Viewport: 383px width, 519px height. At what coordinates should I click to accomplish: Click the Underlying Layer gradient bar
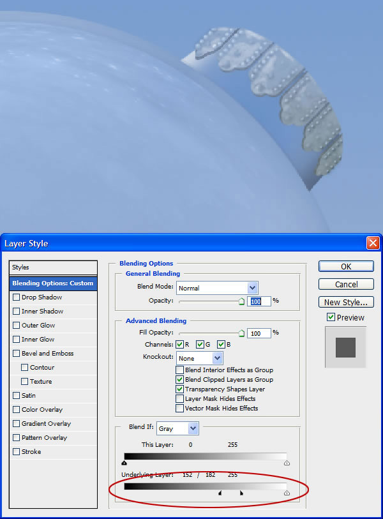point(206,486)
